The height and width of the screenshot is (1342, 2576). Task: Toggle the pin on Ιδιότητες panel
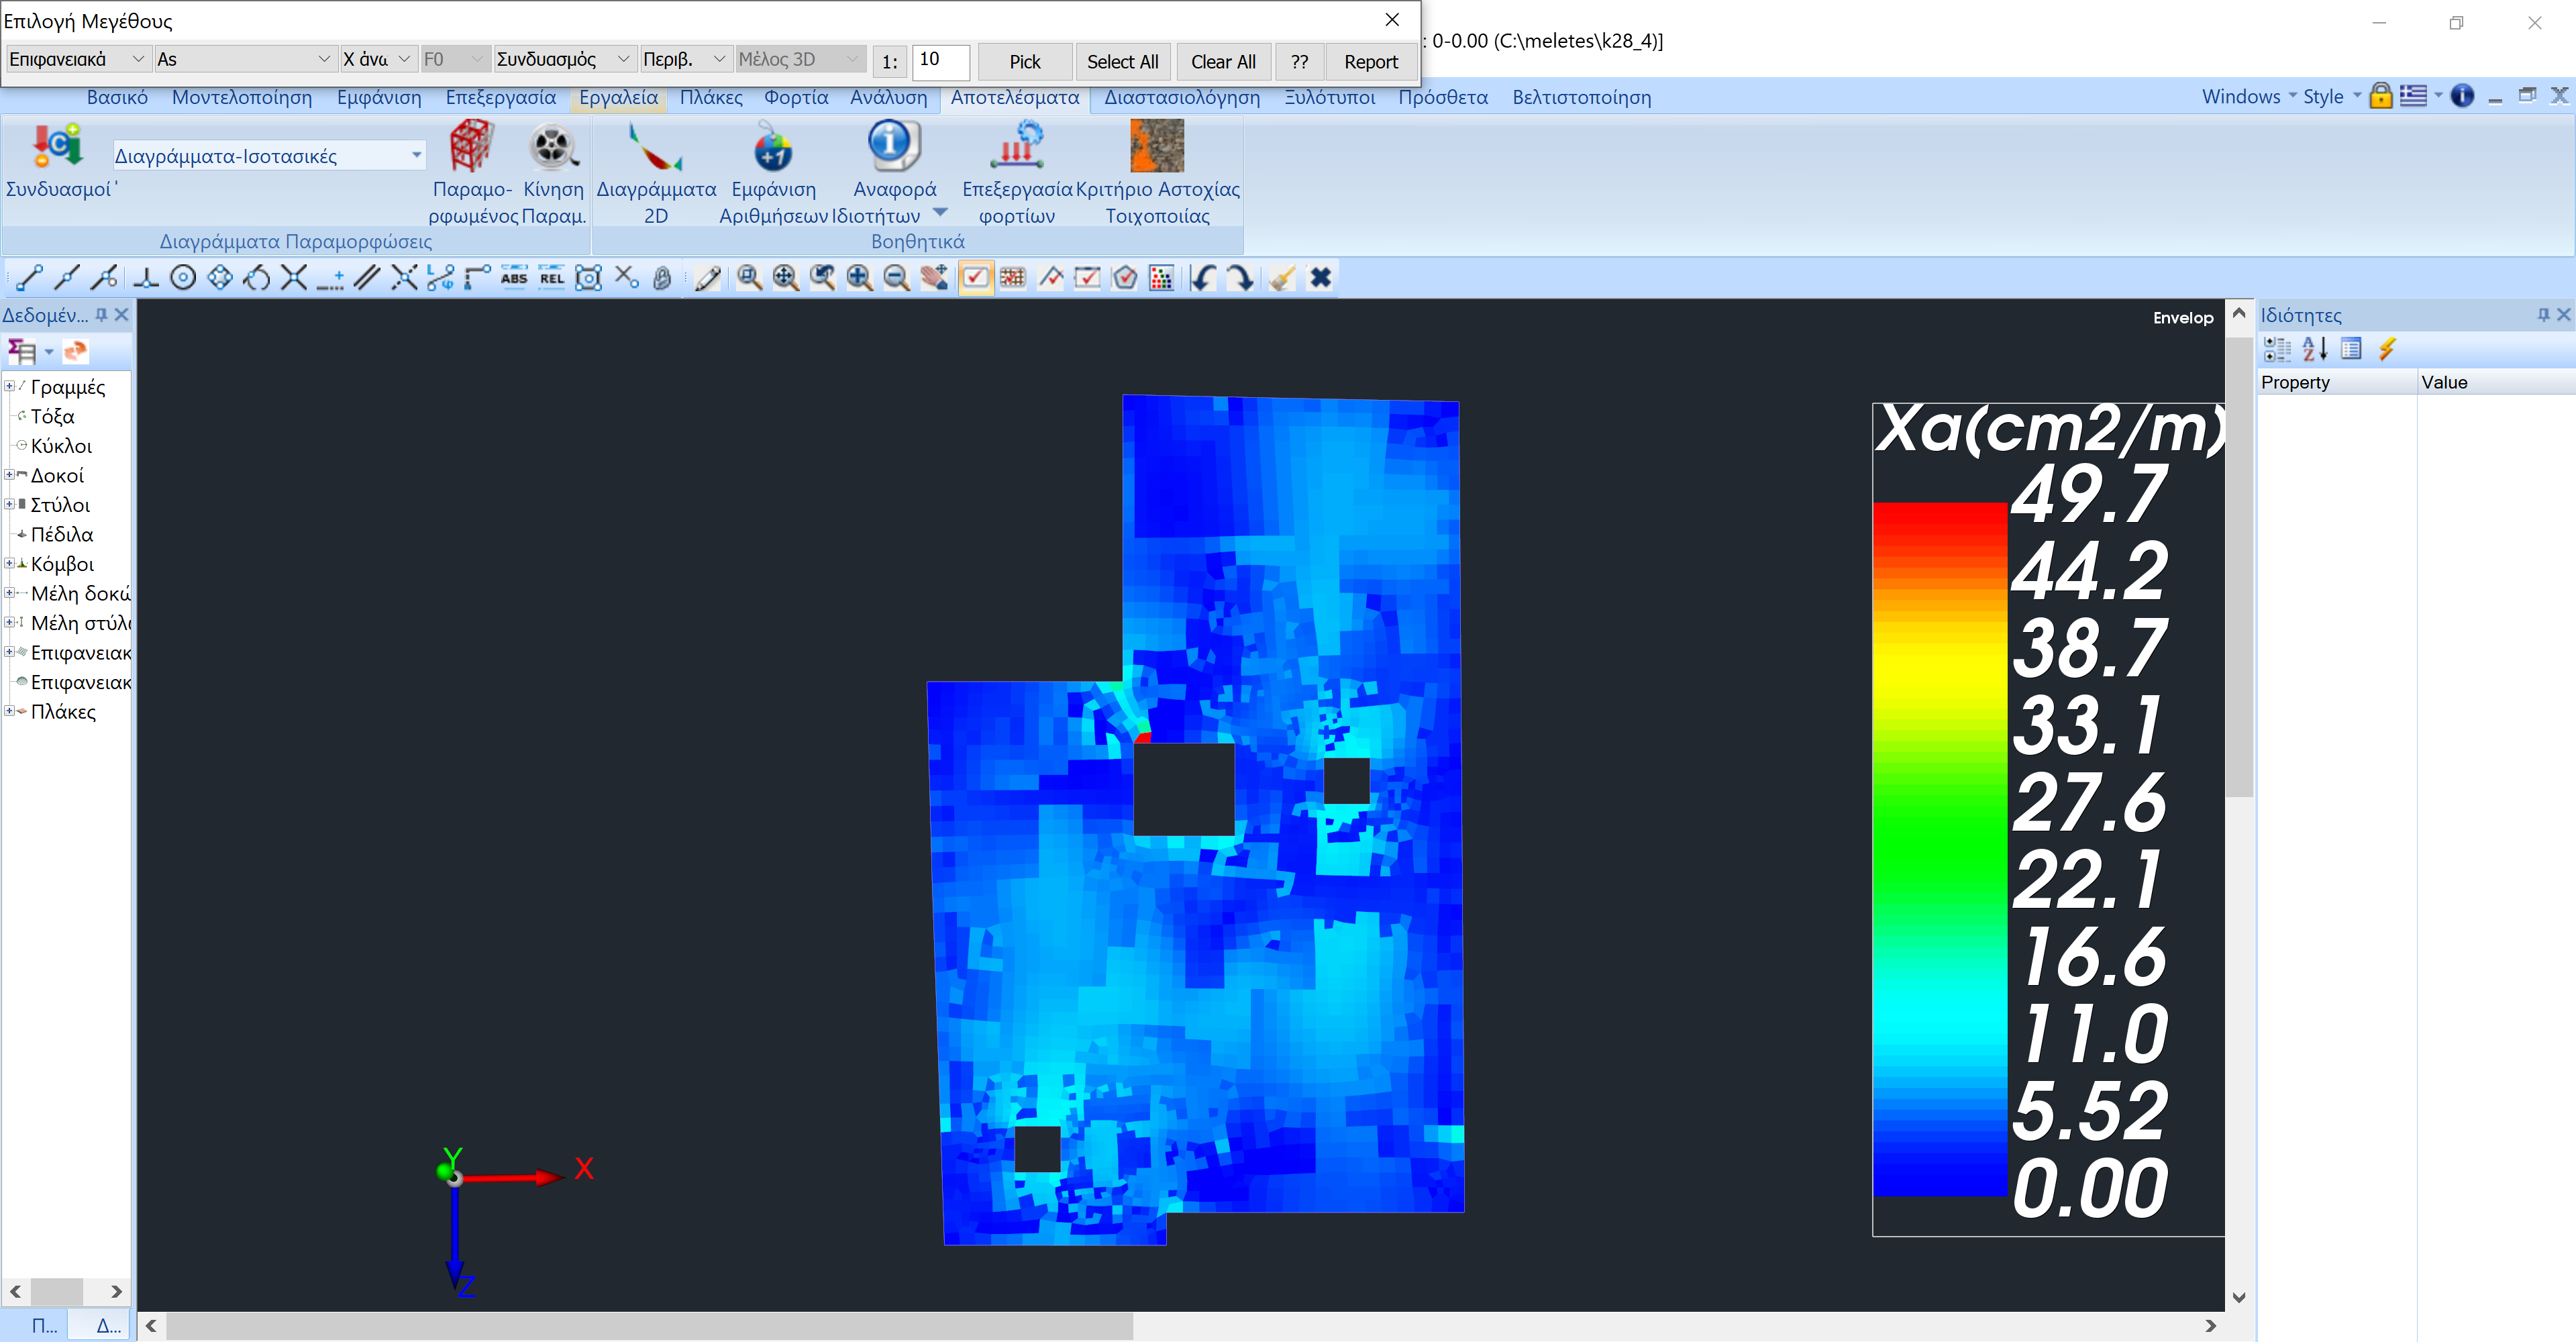click(2543, 315)
